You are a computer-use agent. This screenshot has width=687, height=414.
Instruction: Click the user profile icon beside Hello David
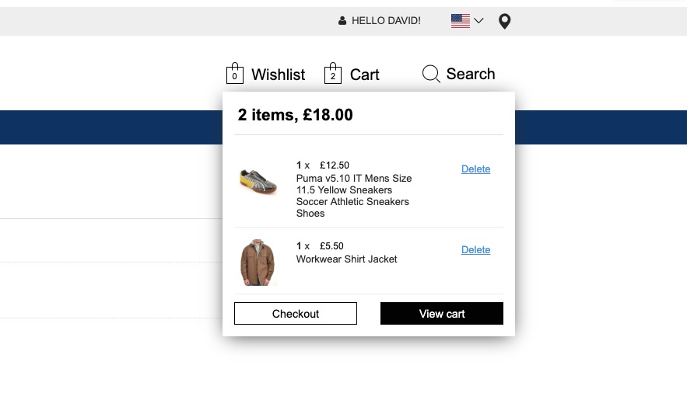pos(342,21)
